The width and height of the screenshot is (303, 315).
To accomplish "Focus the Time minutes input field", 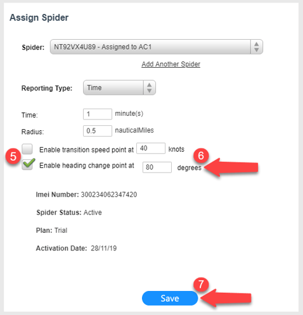I will (x=98, y=114).
